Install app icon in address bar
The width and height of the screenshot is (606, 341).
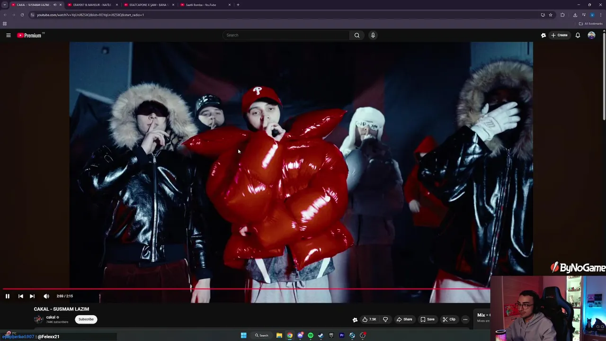pyautogui.click(x=543, y=15)
